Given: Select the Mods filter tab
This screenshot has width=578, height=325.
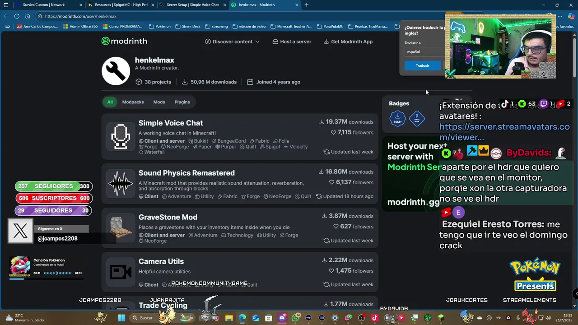Looking at the screenshot, I should pyautogui.click(x=159, y=102).
